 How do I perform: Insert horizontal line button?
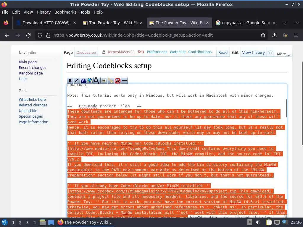click(125, 80)
